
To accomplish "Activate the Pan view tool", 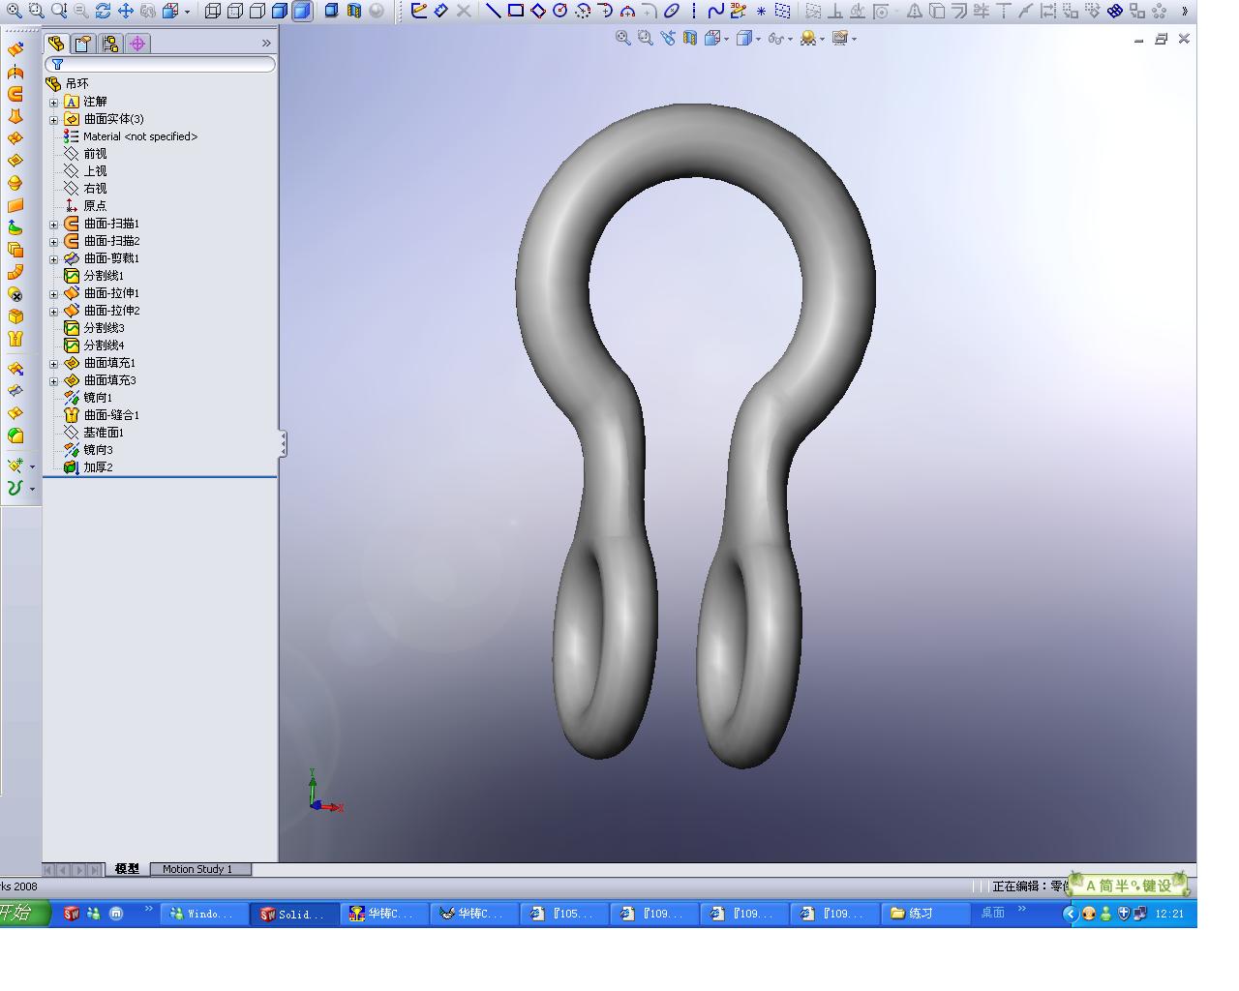I will [x=125, y=11].
